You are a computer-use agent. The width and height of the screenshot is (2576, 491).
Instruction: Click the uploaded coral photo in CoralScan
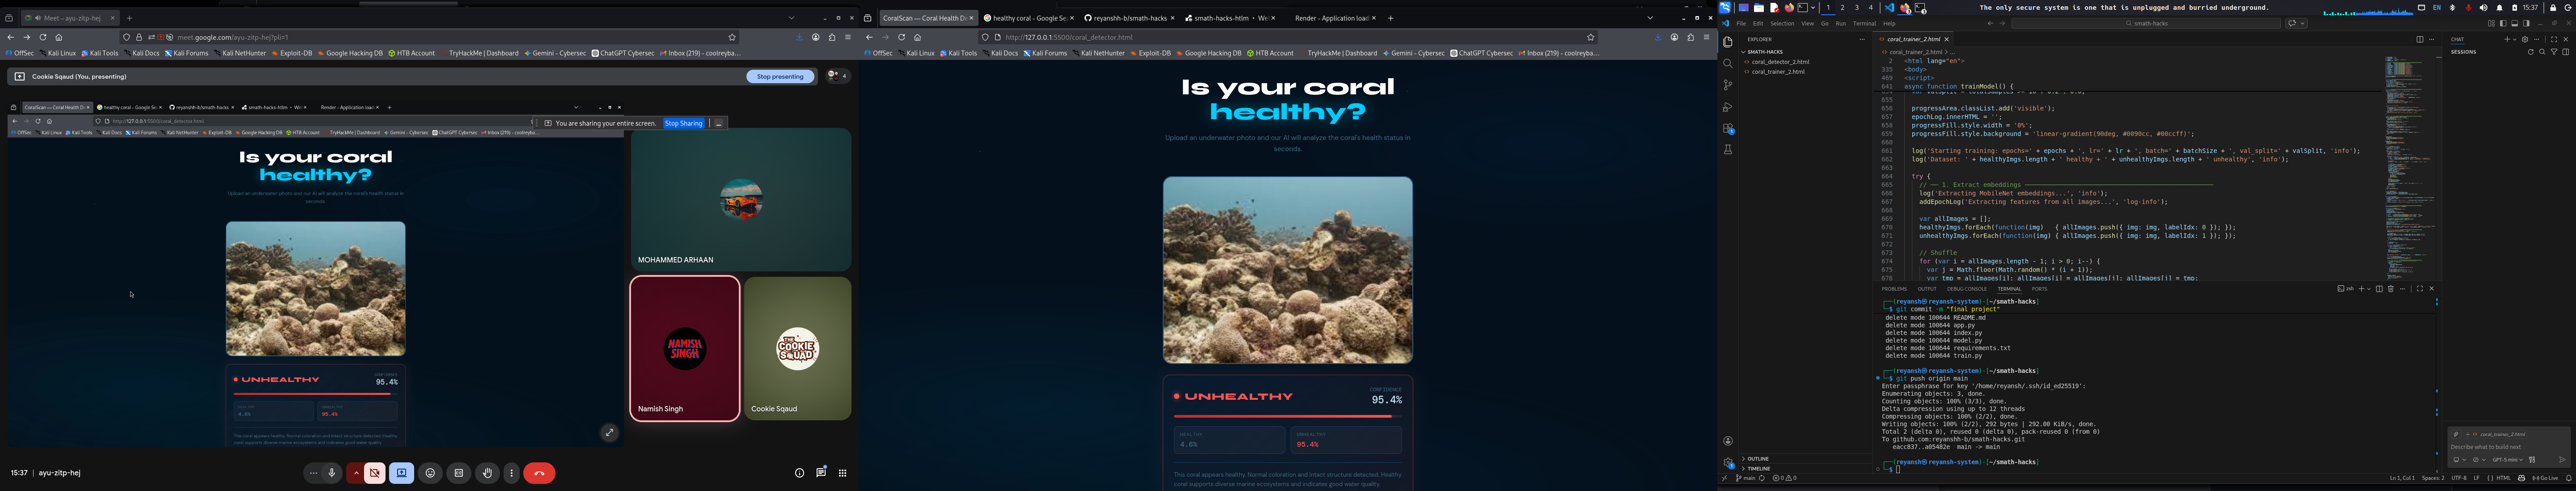click(1287, 270)
